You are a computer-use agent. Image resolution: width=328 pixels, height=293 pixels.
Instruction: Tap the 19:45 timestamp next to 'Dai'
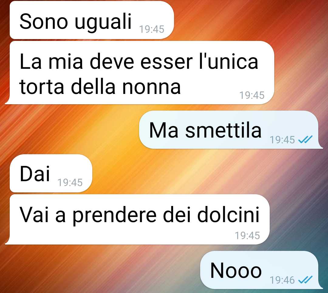pyautogui.click(x=70, y=182)
